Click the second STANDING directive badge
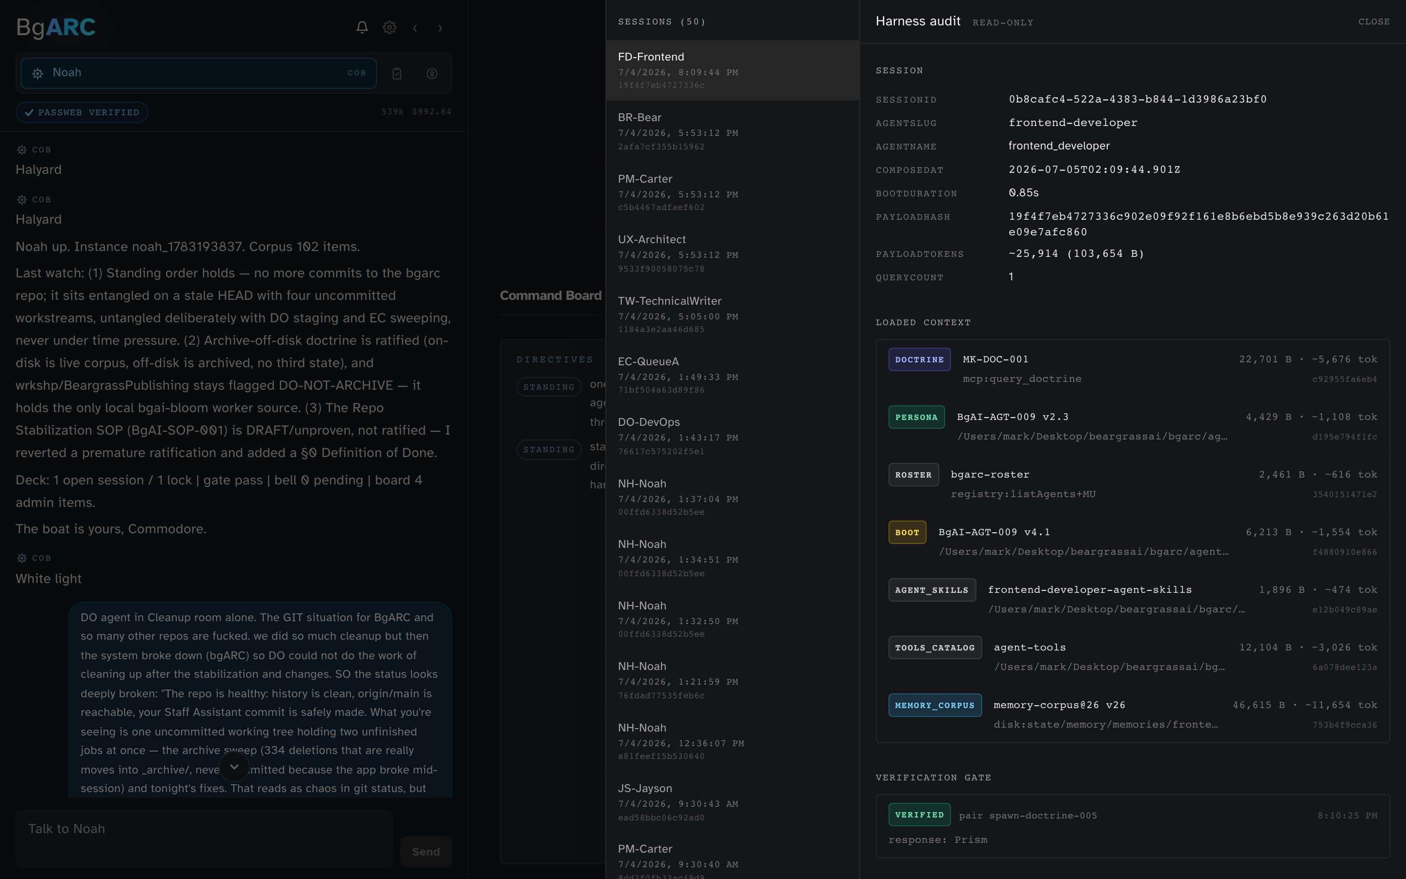 click(x=548, y=449)
